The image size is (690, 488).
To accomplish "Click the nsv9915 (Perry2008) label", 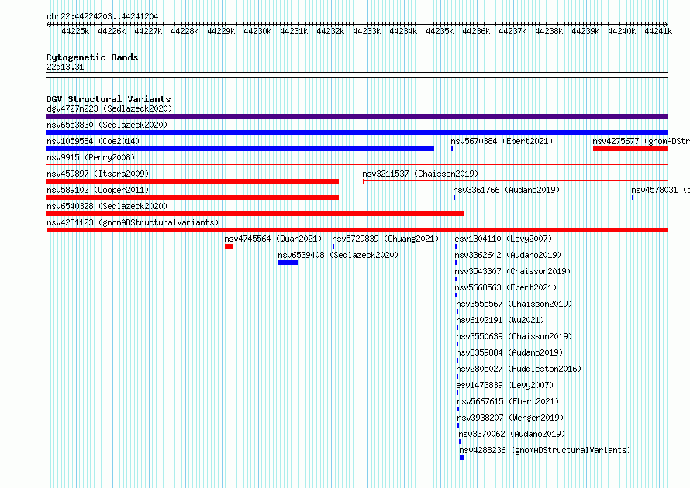I will pos(91,157).
